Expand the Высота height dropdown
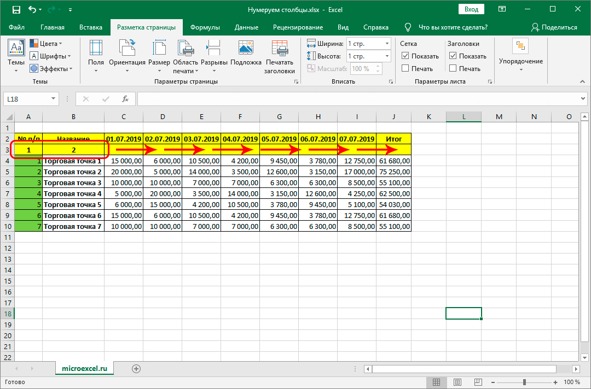The image size is (591, 389). point(387,56)
